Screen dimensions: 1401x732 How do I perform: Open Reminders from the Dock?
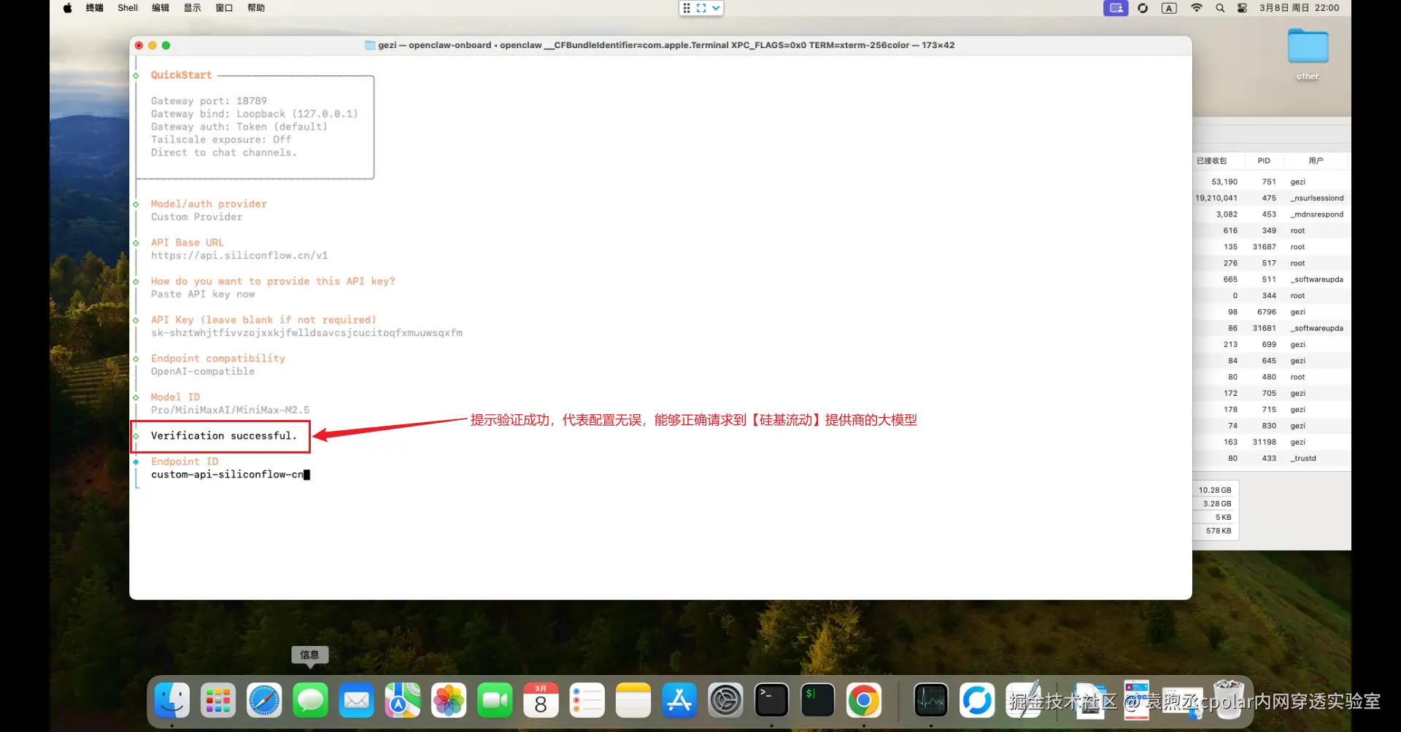coord(587,701)
